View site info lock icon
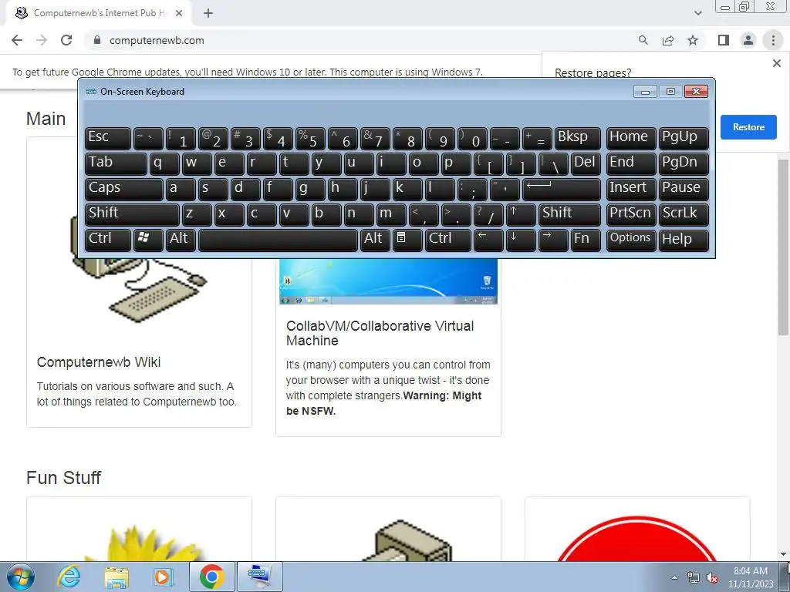Screen dimensions: 790x592 (x=96, y=40)
